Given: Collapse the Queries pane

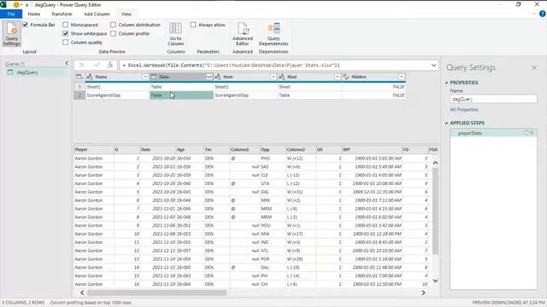Looking at the screenshot, I should click(x=67, y=63).
